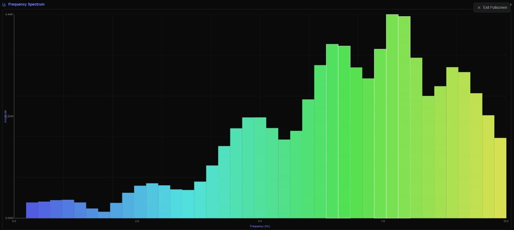514x230 pixels.
Task: Click the X icon beside Exit Fullscreen
Action: [x=479, y=8]
